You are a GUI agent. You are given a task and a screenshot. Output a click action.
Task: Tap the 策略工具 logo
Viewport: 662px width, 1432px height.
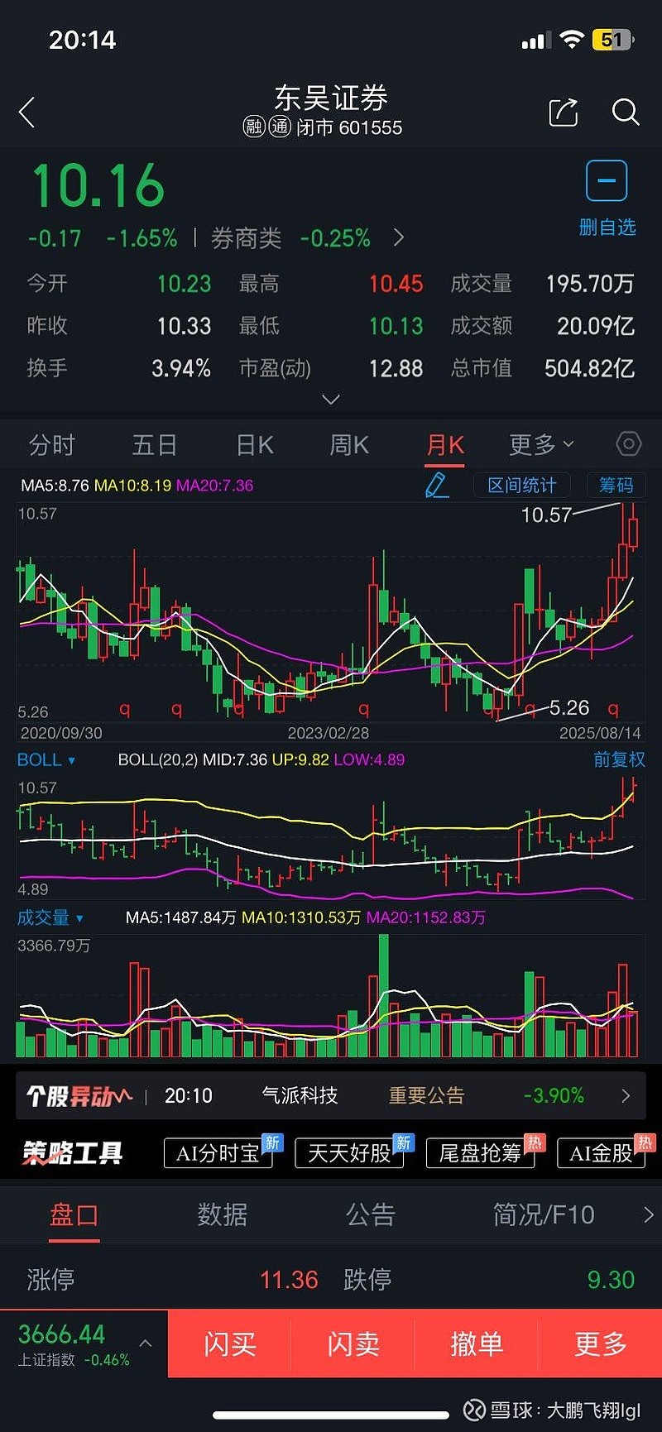73,1152
